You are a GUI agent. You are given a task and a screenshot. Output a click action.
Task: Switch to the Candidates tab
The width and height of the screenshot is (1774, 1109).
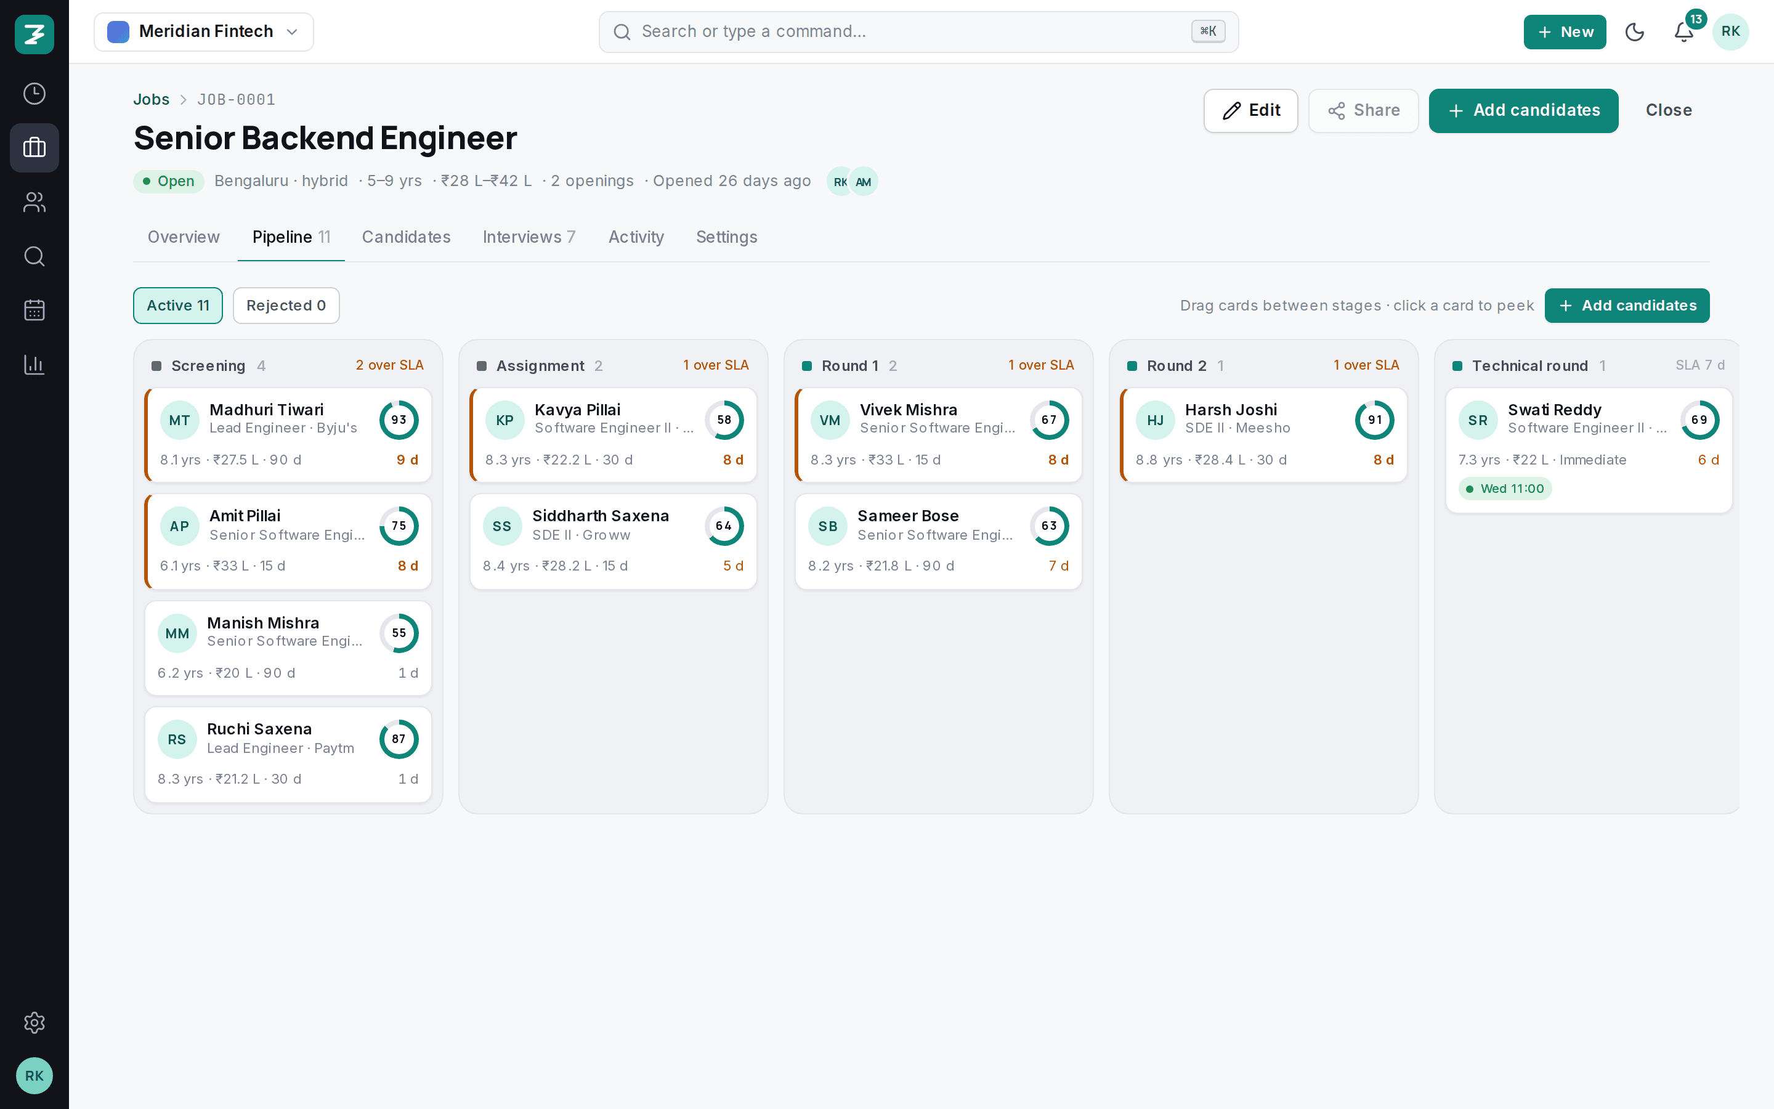tap(406, 237)
